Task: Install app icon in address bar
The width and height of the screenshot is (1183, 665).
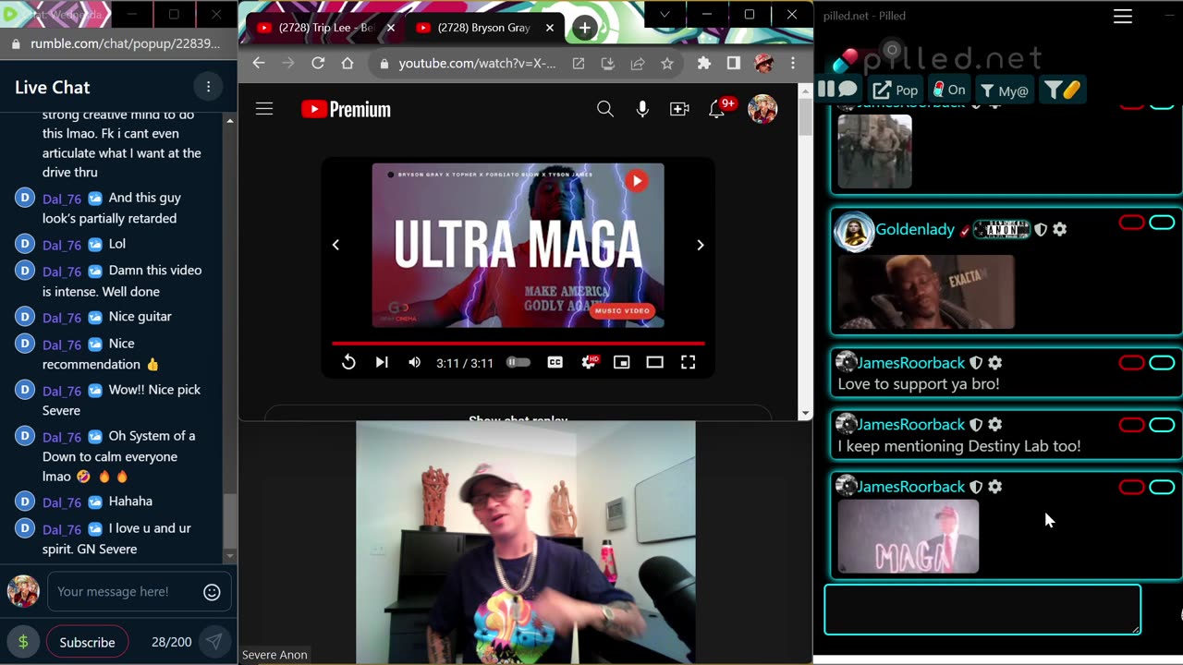Action: 608,63
